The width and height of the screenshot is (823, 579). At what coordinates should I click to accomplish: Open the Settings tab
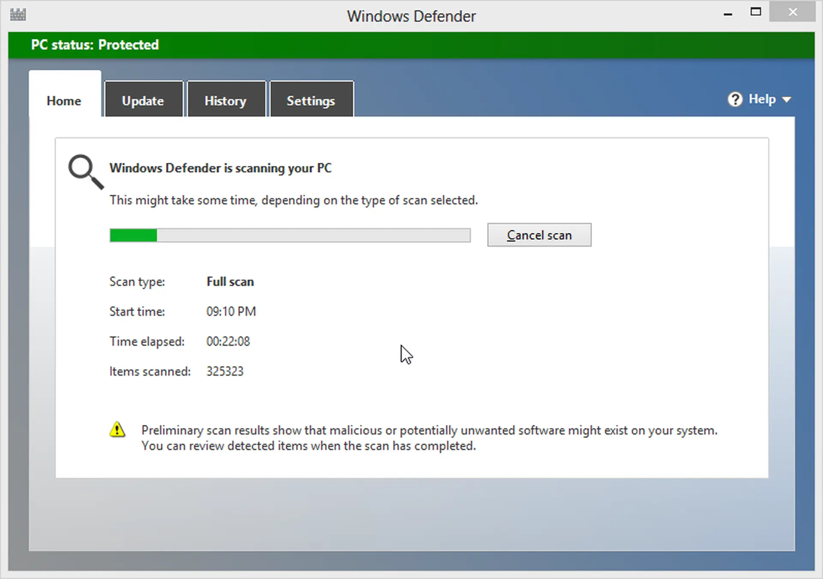pyautogui.click(x=311, y=99)
